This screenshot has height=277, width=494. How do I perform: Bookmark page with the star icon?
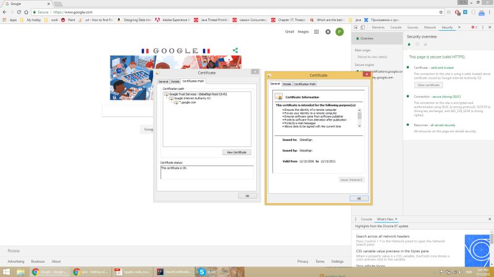[441, 12]
